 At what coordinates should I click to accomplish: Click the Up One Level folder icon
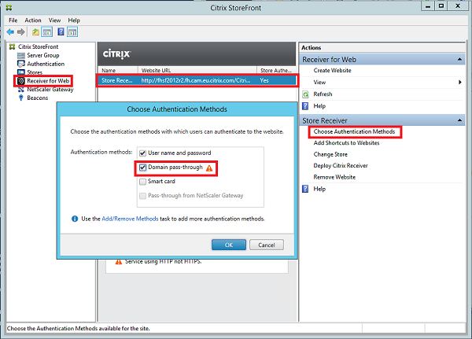(35, 32)
